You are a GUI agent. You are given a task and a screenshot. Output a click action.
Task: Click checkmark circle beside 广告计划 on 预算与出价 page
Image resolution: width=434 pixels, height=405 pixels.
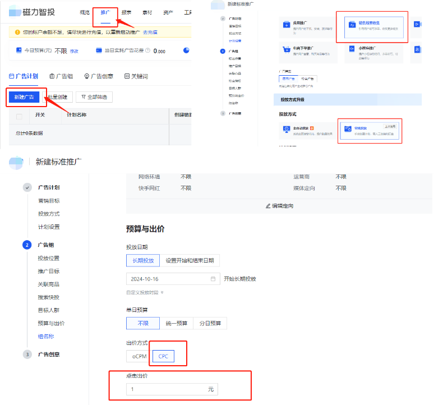(27, 187)
